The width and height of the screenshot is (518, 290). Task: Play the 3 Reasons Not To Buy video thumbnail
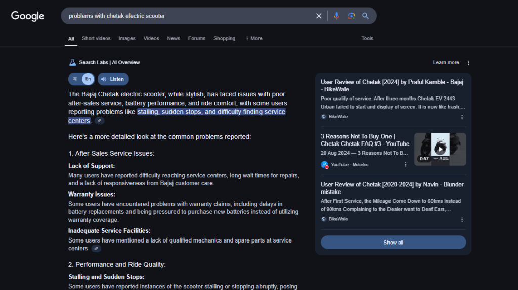tap(440, 149)
